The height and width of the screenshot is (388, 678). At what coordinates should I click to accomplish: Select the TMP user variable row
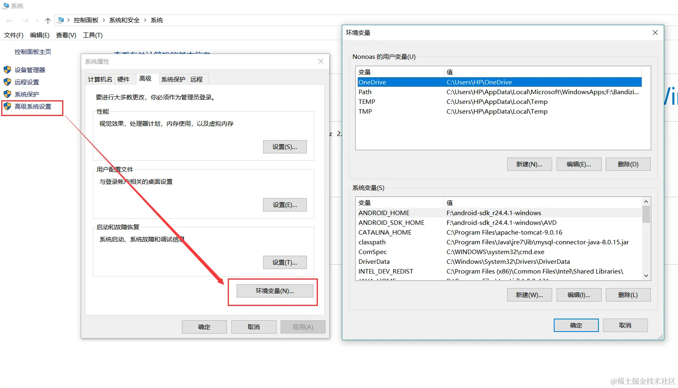click(499, 111)
